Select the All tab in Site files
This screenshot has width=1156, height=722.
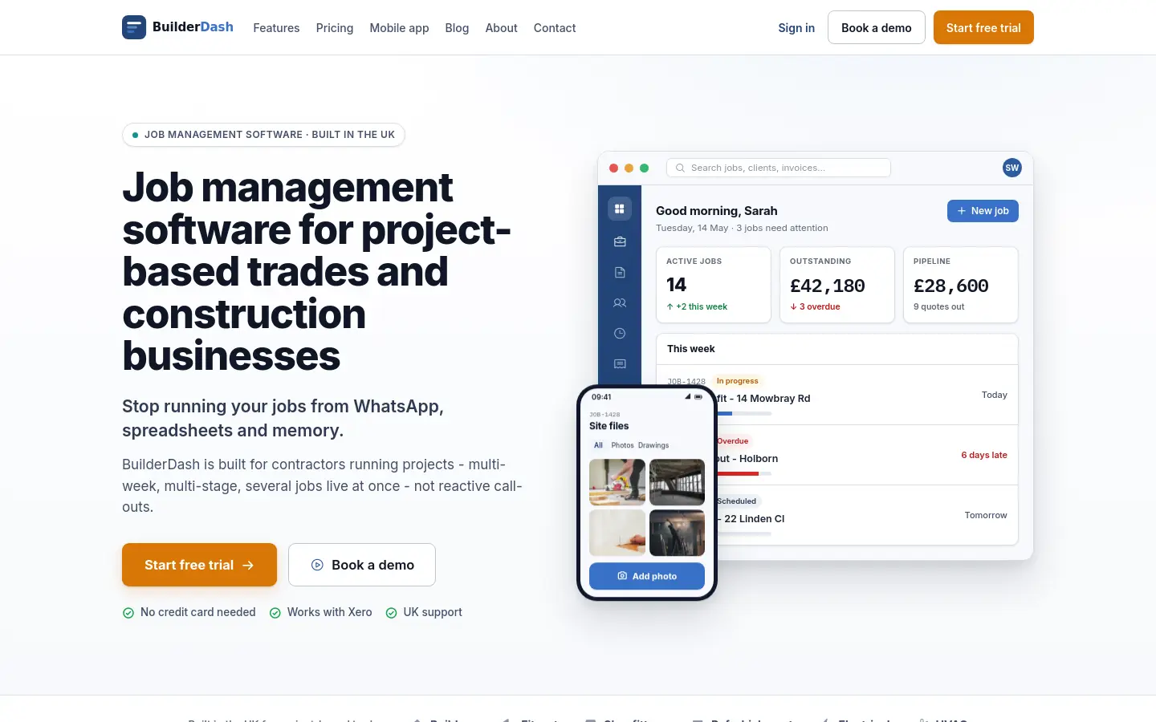pos(598,445)
